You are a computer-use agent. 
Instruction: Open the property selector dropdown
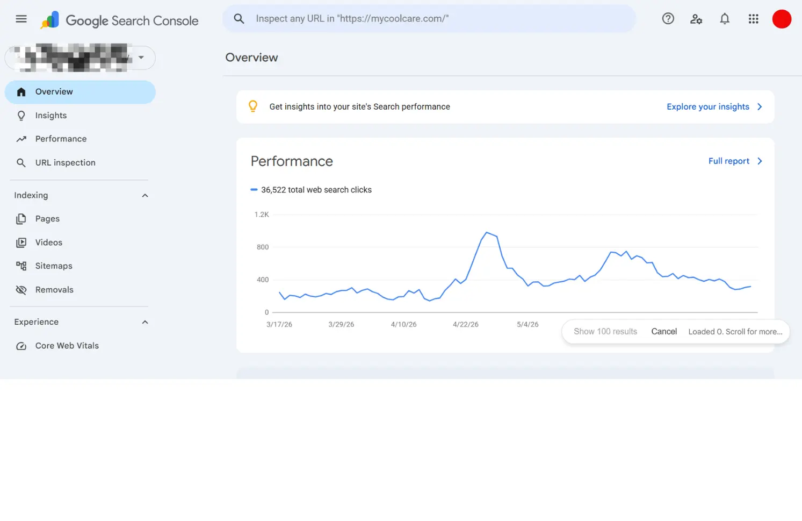80,58
